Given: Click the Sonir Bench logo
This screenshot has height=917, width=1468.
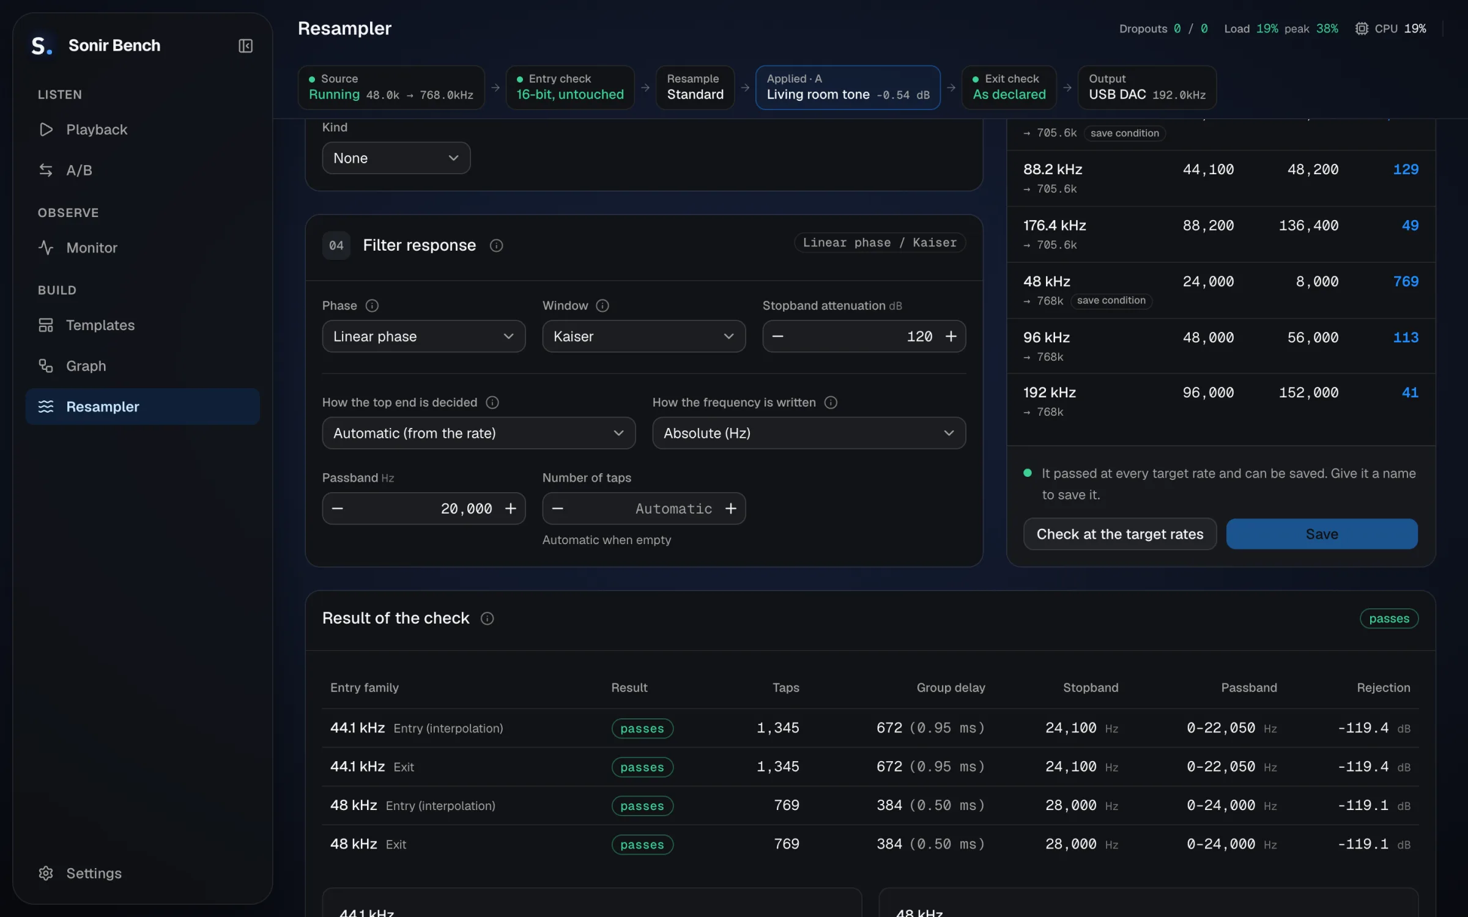Looking at the screenshot, I should click(42, 46).
